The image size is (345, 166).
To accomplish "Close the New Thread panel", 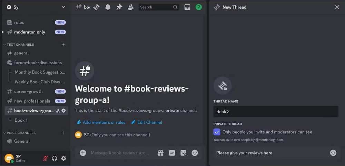I will (x=337, y=7).
